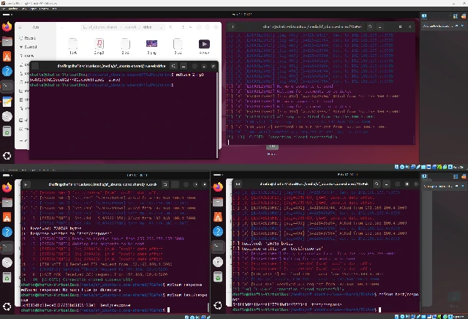468x319 pixels.
Task: Click the disc icon in top VM dock
Action: click(7, 116)
